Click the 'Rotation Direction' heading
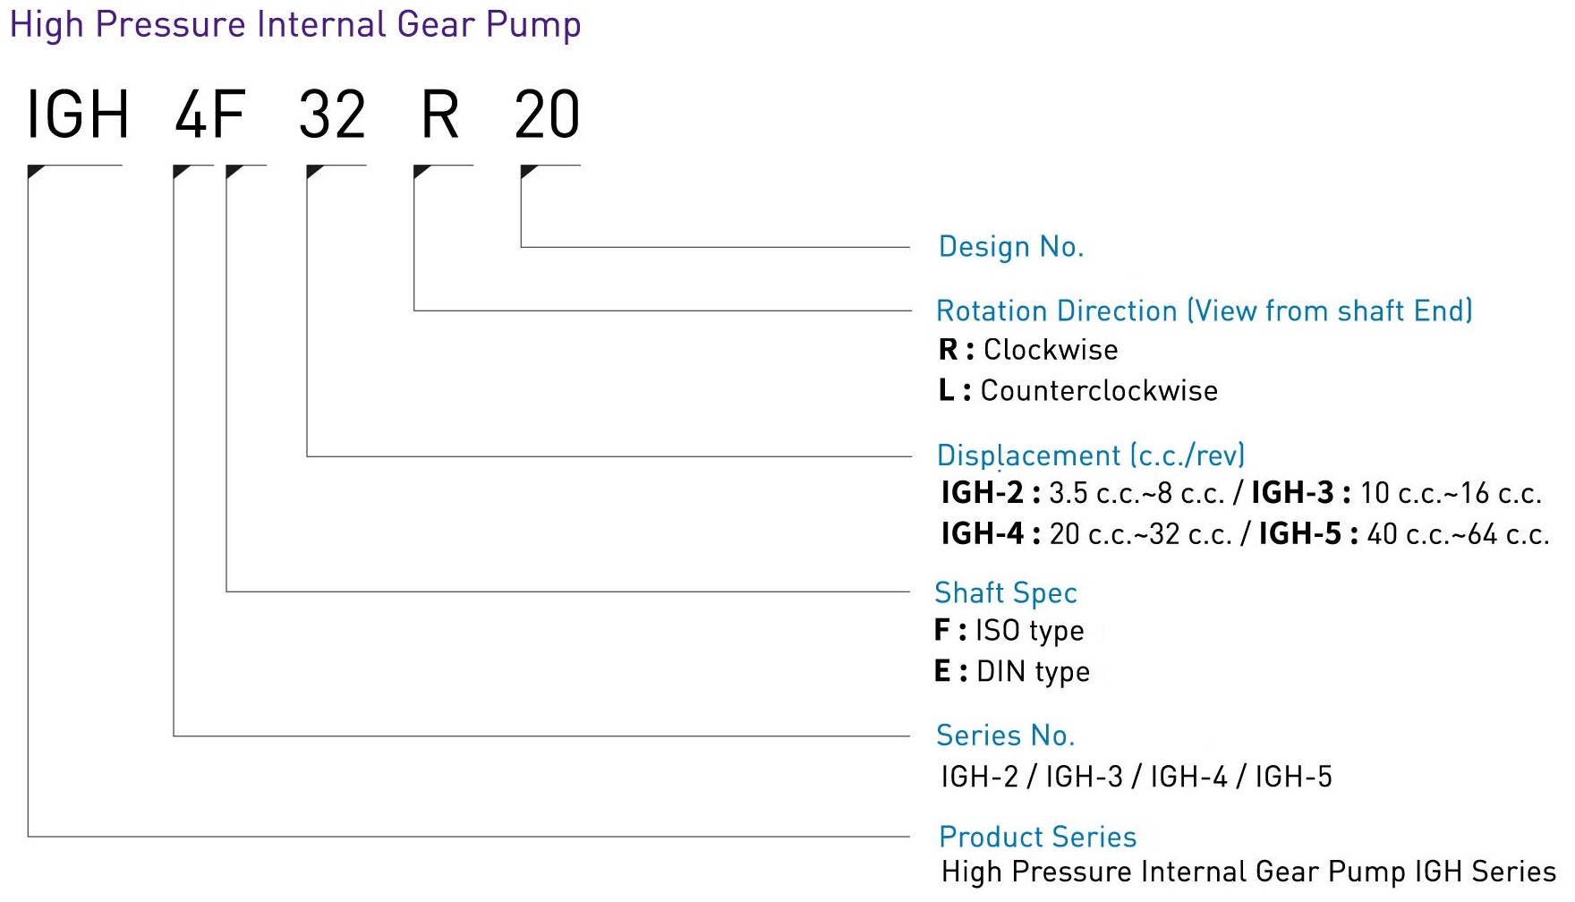The width and height of the screenshot is (1575, 902). tap(1204, 311)
